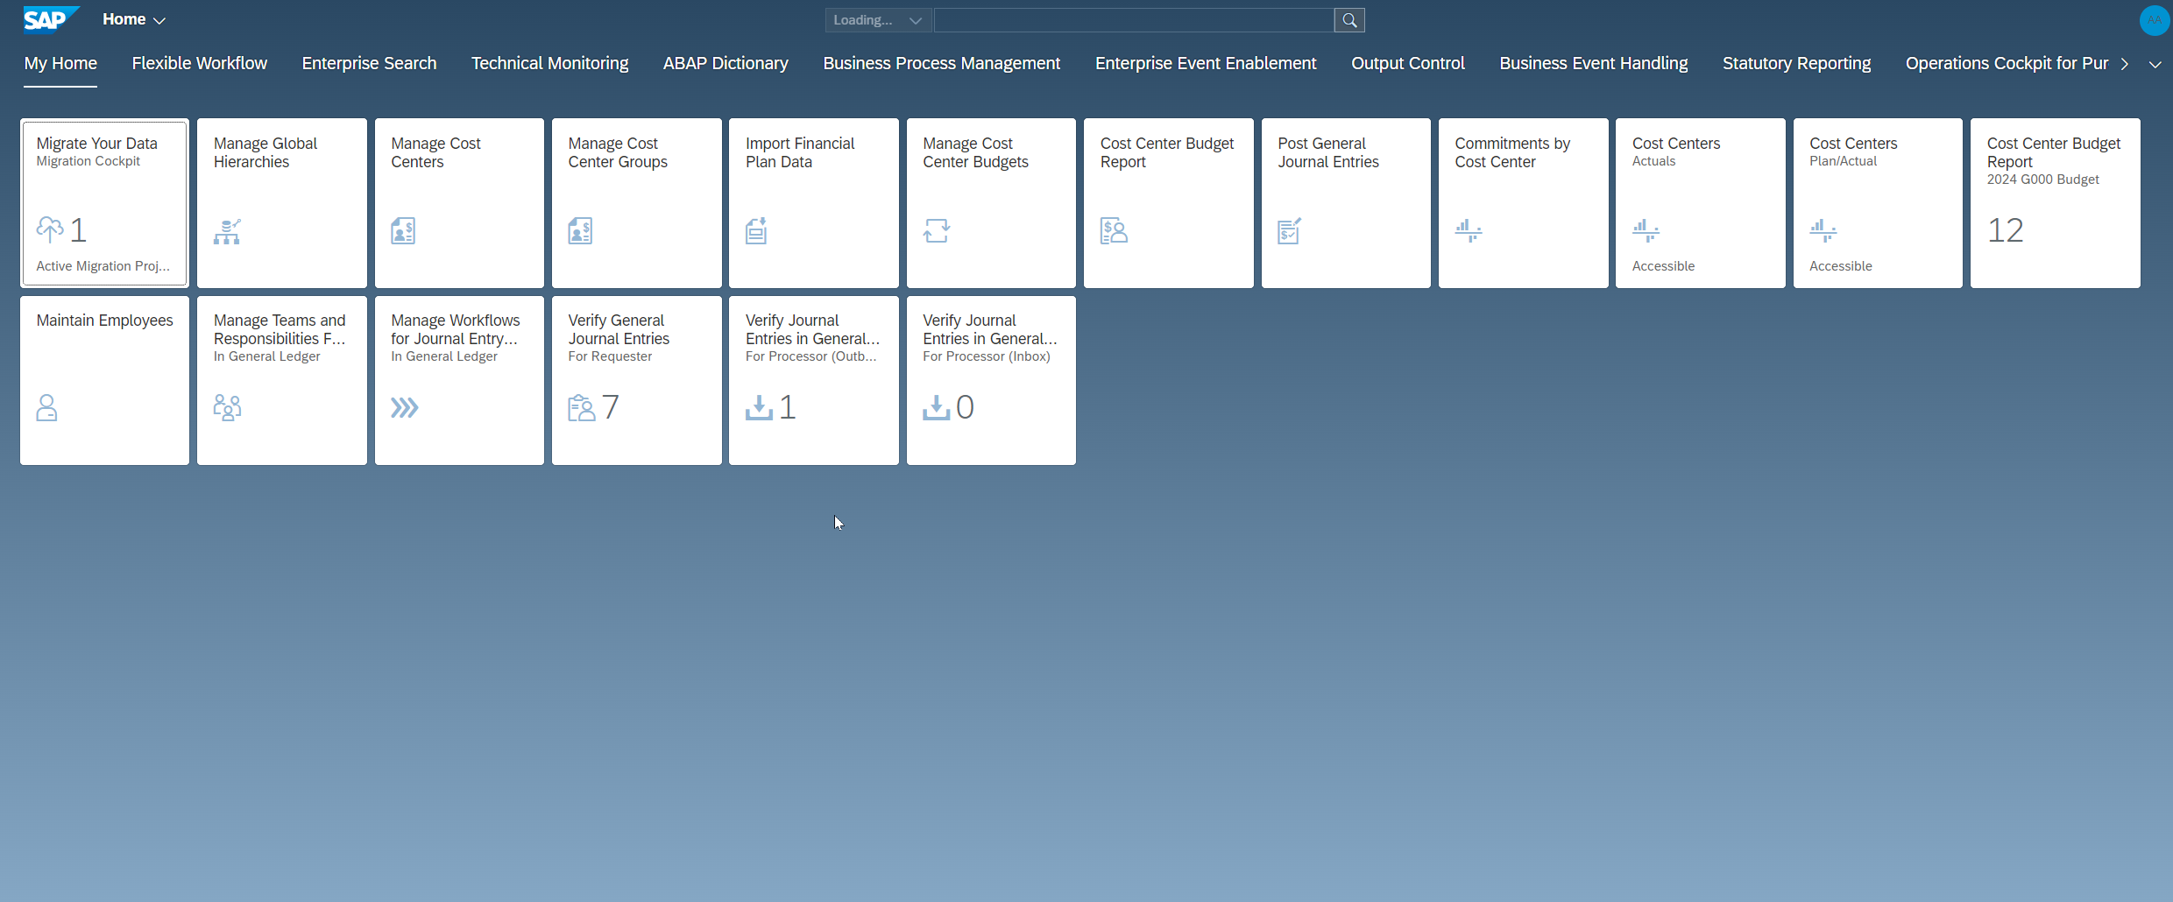
Task: Click the icon on Verify General Journal Entries
Action: click(x=582, y=408)
